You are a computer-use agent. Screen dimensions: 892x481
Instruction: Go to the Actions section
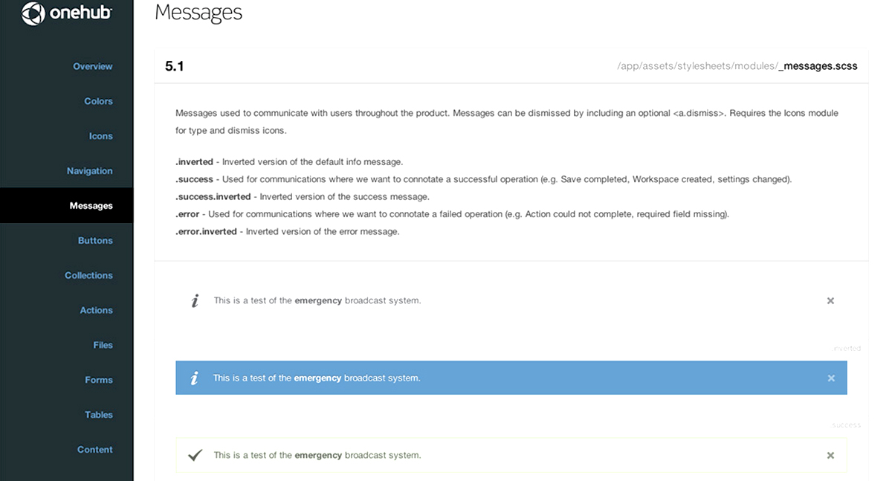pos(97,311)
